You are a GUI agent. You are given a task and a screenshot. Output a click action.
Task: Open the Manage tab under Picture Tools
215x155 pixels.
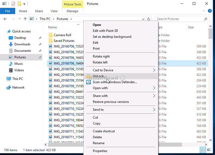[x=72, y=11]
